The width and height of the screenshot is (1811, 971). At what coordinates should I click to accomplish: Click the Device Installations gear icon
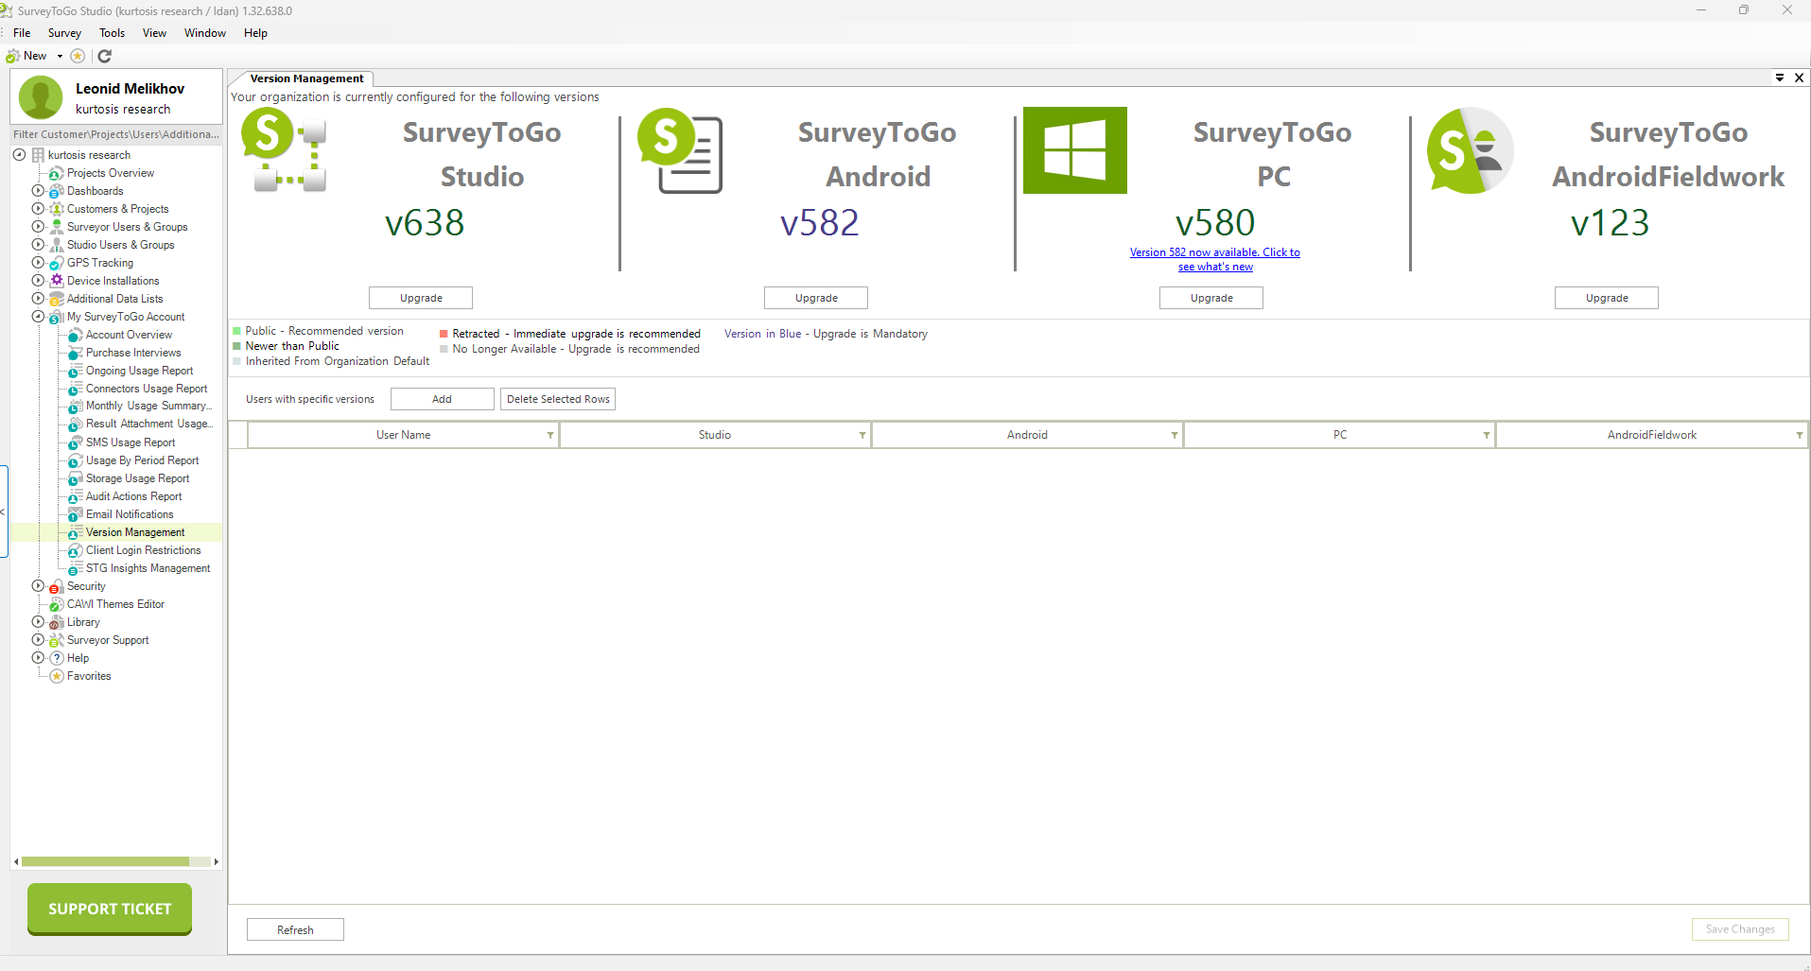click(57, 281)
